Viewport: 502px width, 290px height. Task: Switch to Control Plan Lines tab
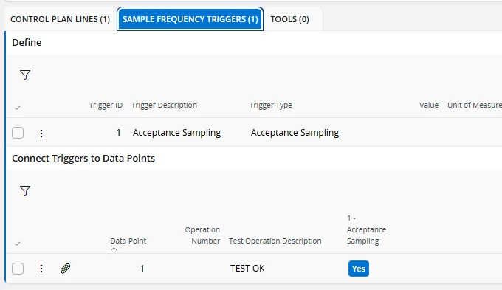point(61,19)
